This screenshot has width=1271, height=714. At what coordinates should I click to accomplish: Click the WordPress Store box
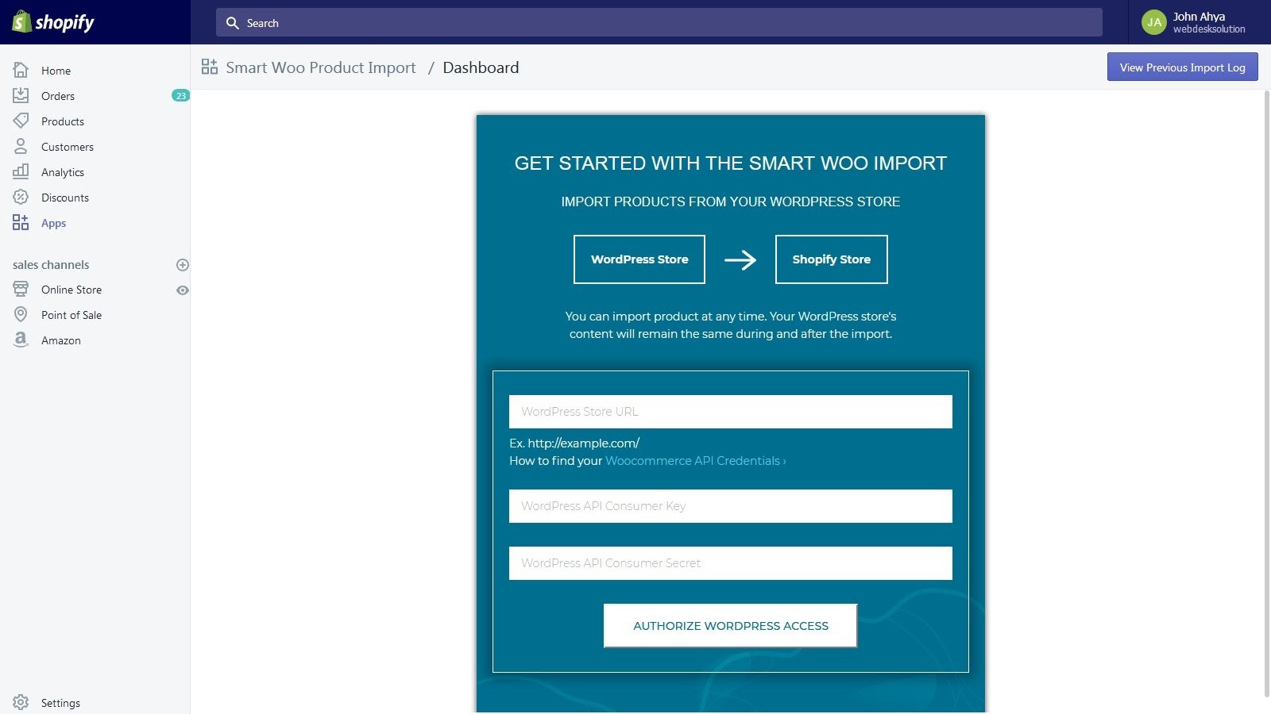click(639, 259)
